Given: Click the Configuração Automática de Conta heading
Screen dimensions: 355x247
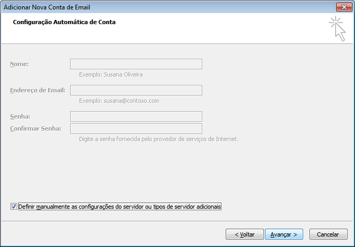Looking at the screenshot, I should click(x=64, y=23).
